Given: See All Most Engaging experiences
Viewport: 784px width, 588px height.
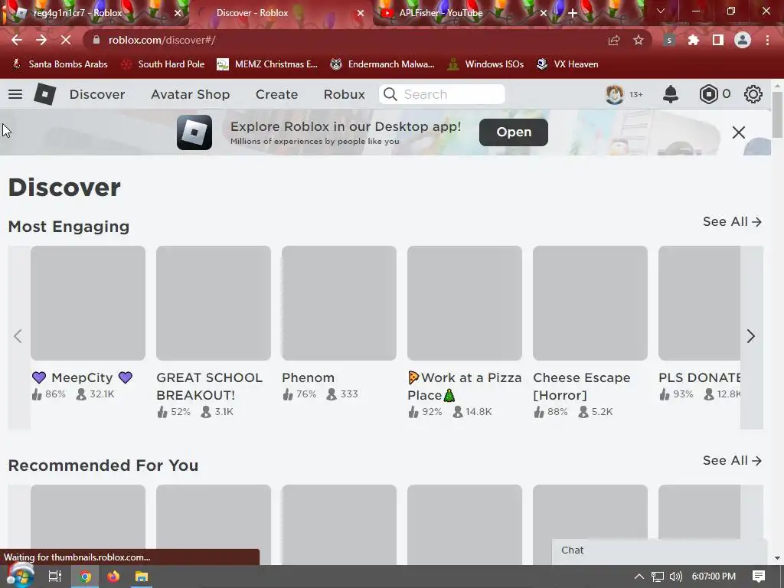Looking at the screenshot, I should point(732,221).
